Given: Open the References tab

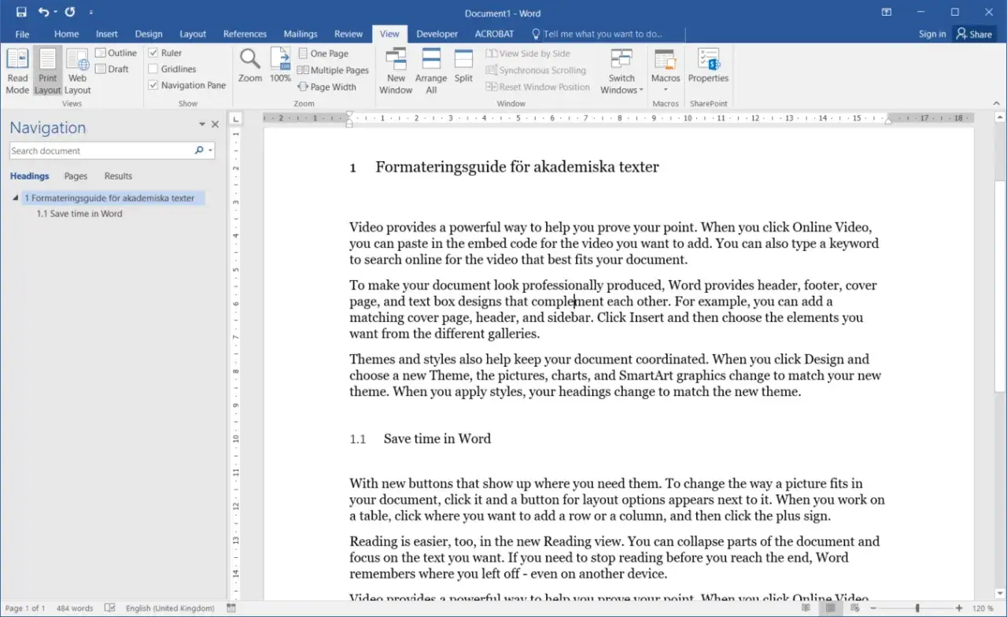Looking at the screenshot, I should (x=245, y=34).
